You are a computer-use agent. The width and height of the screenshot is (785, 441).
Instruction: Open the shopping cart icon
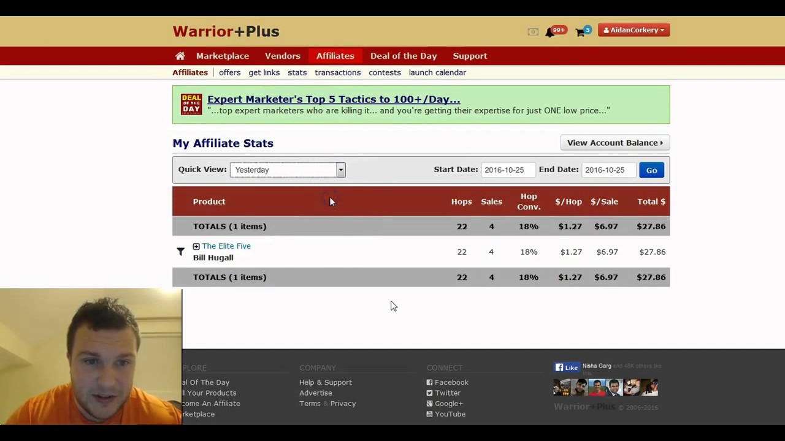tap(580, 32)
